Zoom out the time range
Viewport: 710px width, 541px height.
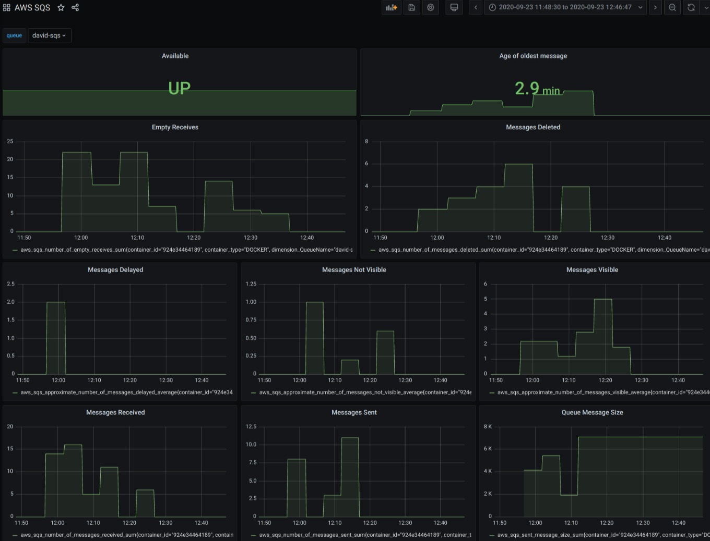pos(672,7)
